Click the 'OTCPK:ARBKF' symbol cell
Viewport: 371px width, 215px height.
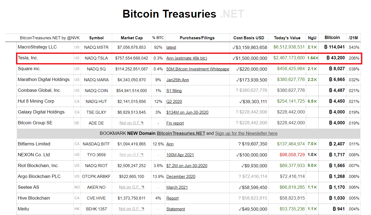(x=96, y=177)
